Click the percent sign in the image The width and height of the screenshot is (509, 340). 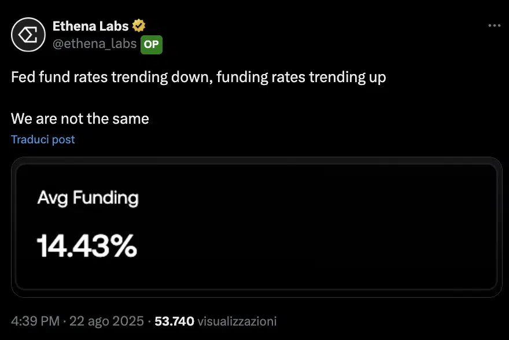coord(124,246)
